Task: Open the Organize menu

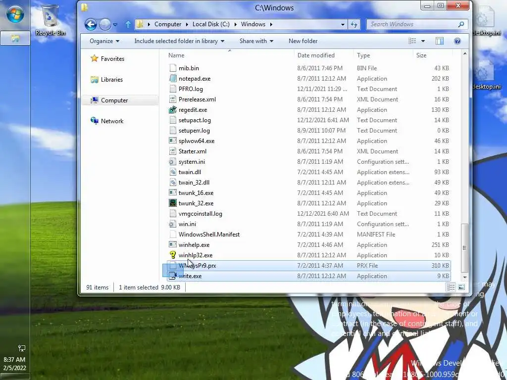Action: [x=104, y=41]
